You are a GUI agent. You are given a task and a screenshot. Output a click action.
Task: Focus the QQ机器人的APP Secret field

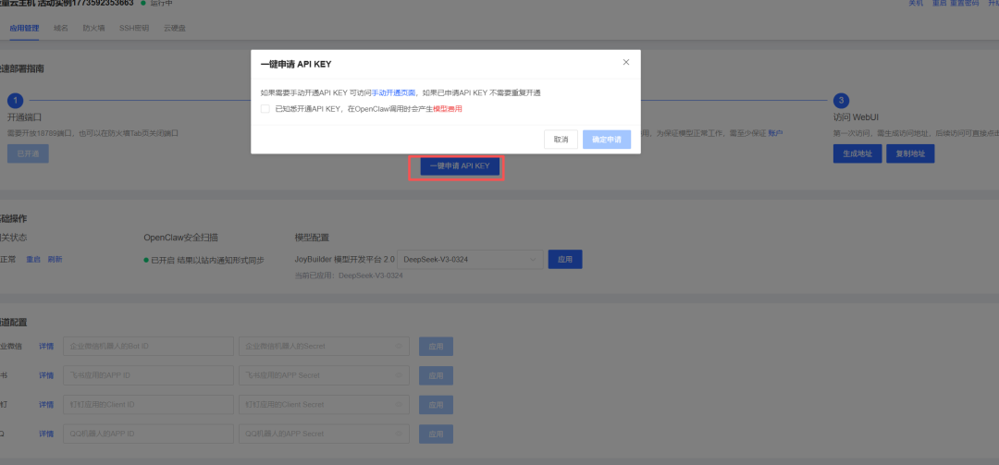(x=325, y=434)
